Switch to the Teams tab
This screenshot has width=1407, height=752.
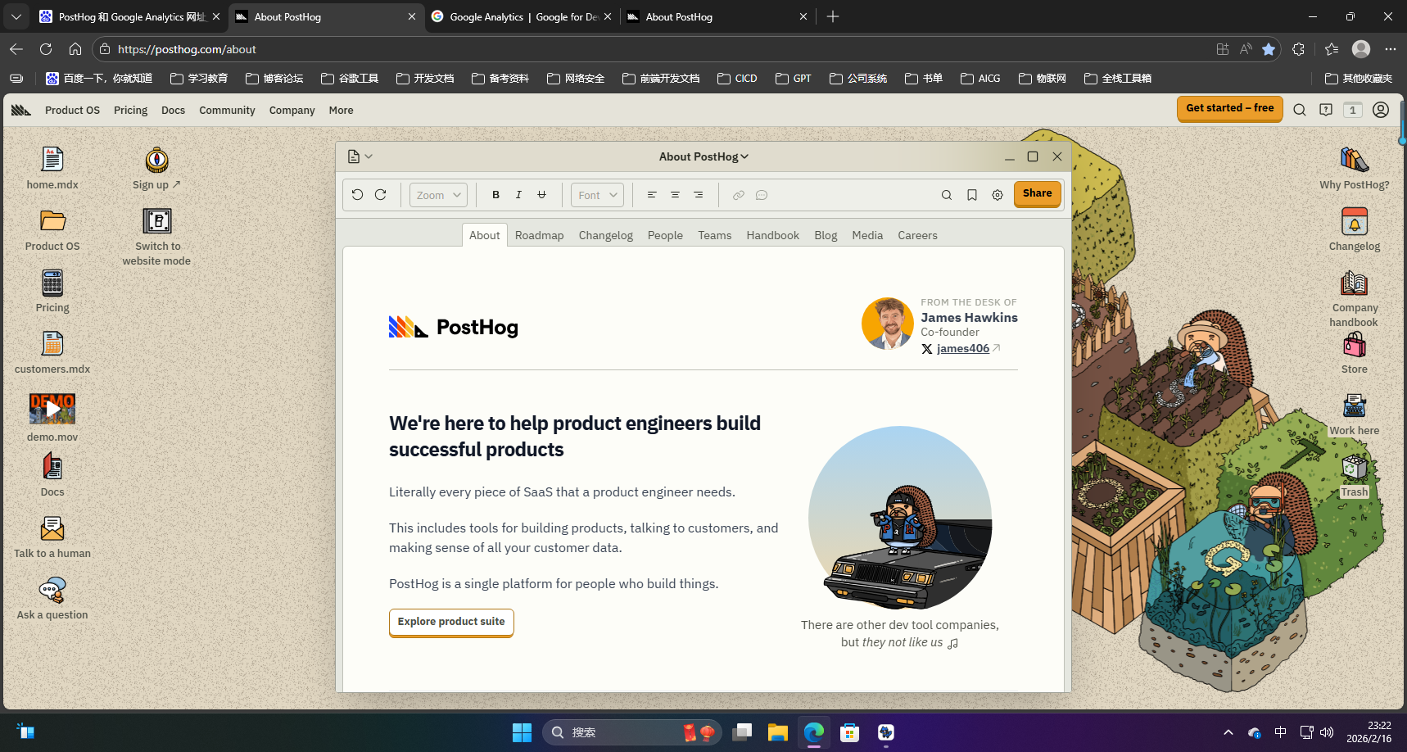click(714, 235)
